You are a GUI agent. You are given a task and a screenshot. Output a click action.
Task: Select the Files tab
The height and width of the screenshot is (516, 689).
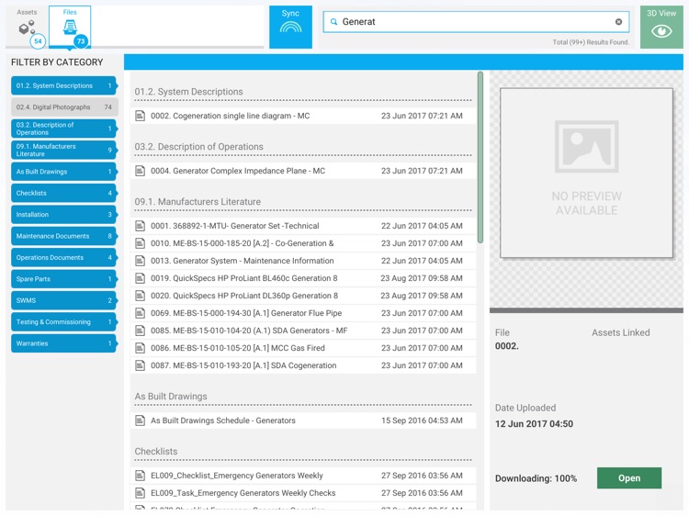tap(70, 27)
